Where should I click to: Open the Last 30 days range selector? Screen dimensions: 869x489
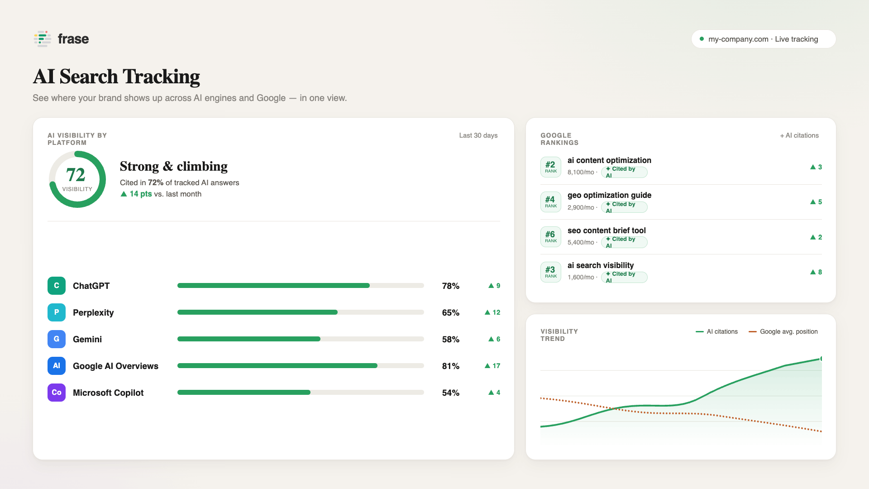pos(478,135)
